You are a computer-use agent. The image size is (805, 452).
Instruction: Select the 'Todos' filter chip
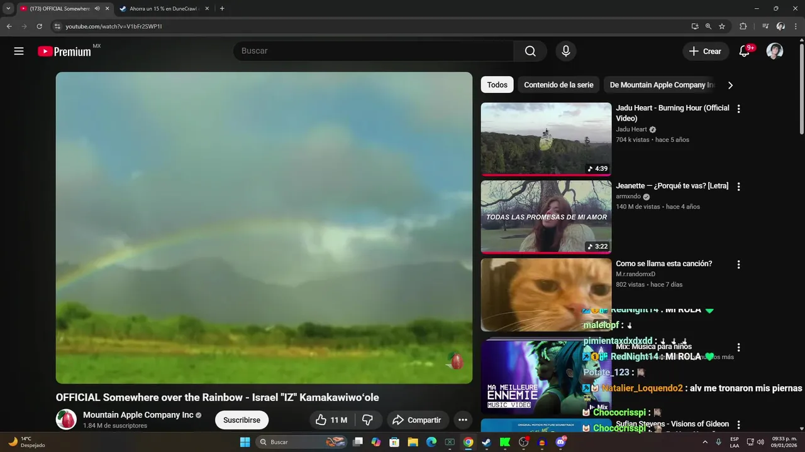tap(497, 85)
